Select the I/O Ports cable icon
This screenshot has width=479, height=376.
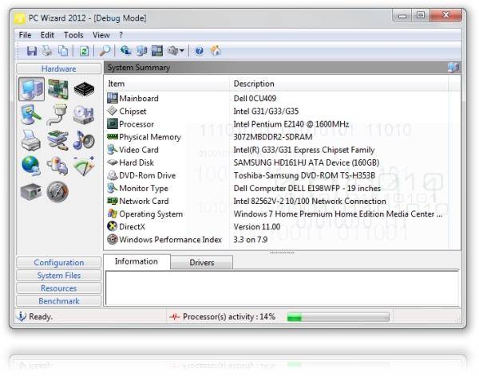tap(57, 115)
